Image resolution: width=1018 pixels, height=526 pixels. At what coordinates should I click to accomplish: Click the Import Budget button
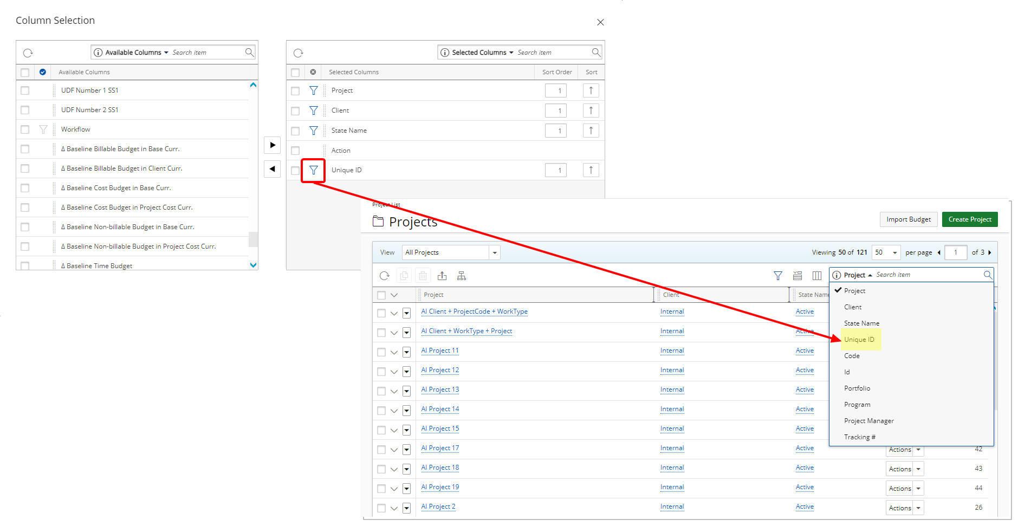pyautogui.click(x=909, y=219)
